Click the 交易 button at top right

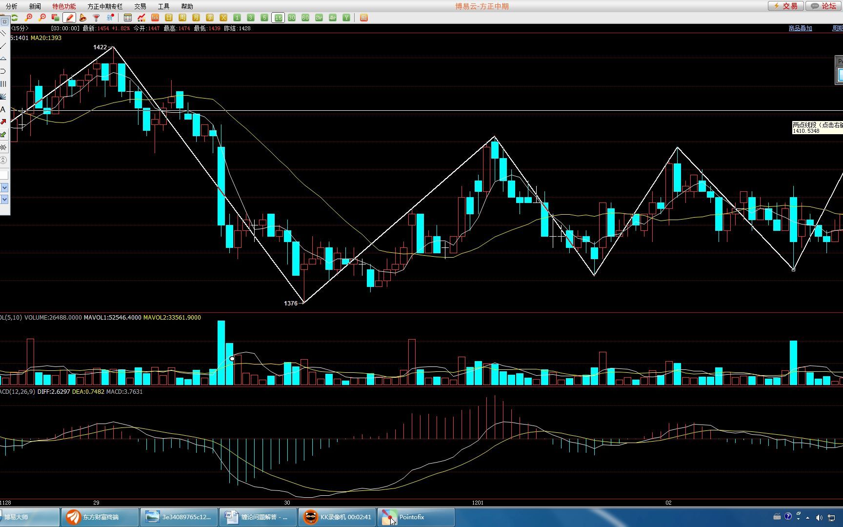(785, 6)
